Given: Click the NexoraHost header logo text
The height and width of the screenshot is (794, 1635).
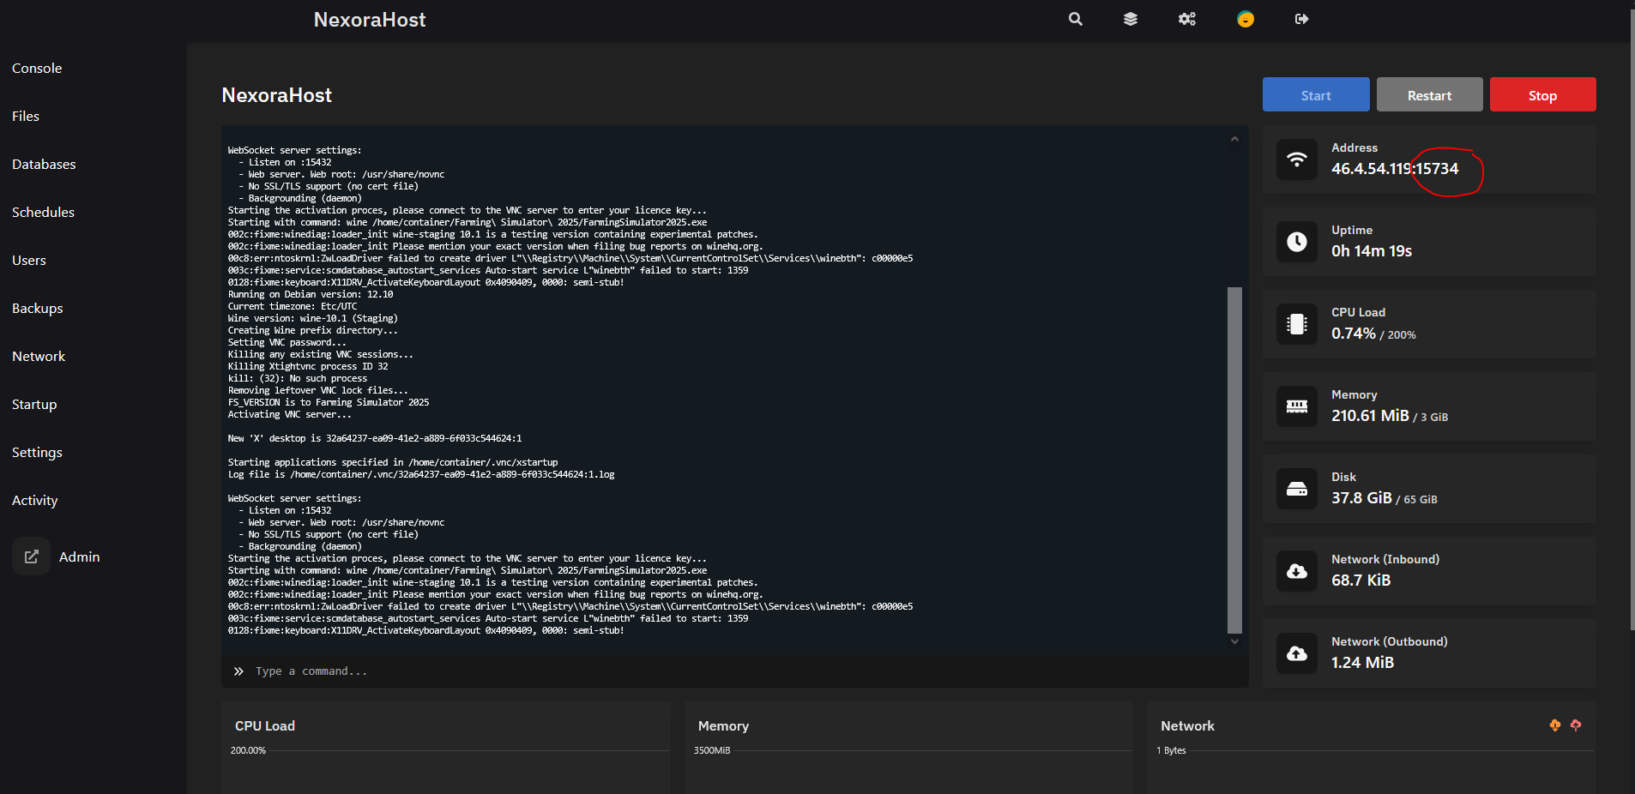Looking at the screenshot, I should 370,20.
